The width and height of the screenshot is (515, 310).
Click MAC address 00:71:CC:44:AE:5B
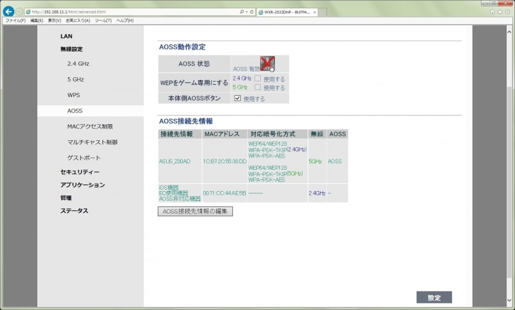(x=224, y=193)
